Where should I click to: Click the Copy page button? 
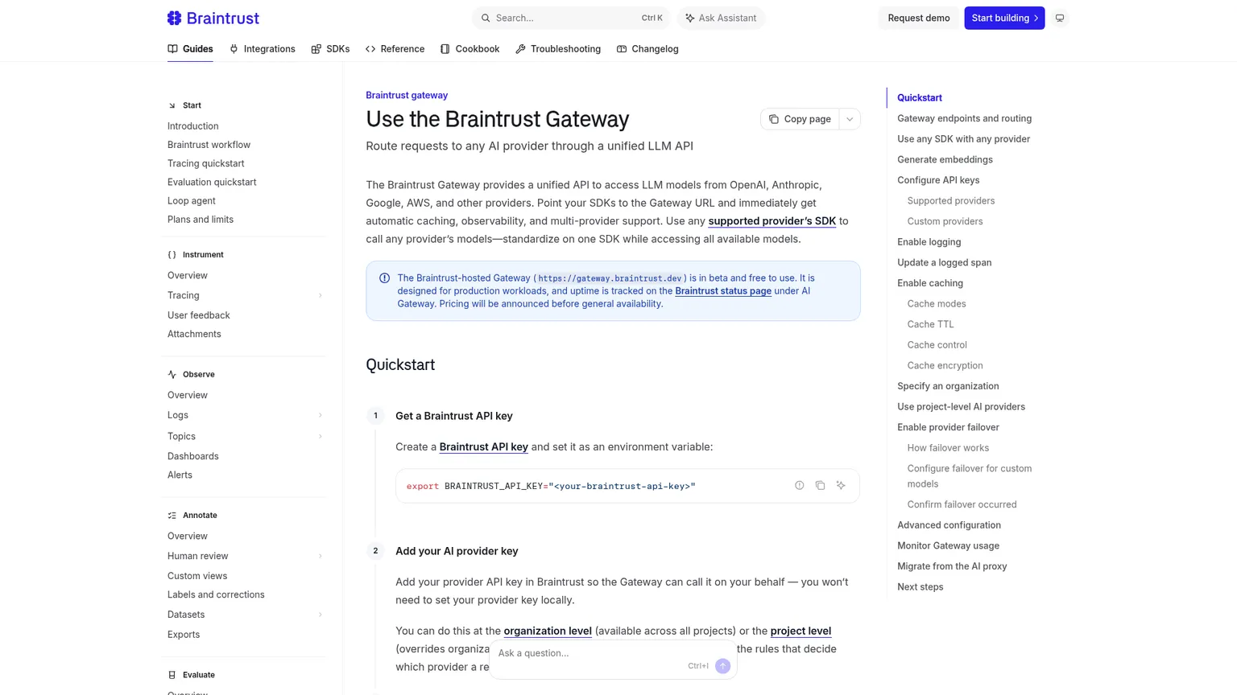(x=800, y=119)
